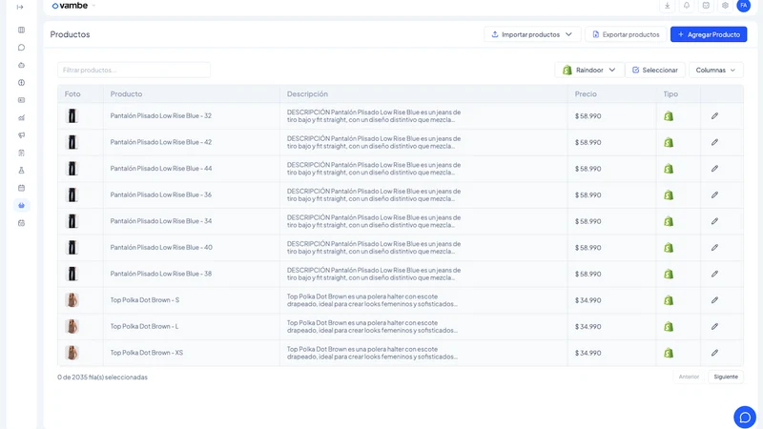
Task: Click the Productos page title
Action: click(70, 34)
